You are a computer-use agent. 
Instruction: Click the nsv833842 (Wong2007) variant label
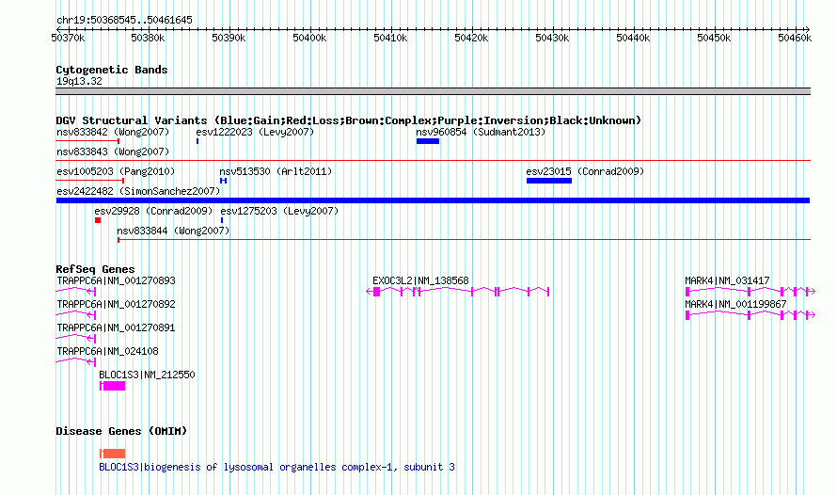point(113,132)
